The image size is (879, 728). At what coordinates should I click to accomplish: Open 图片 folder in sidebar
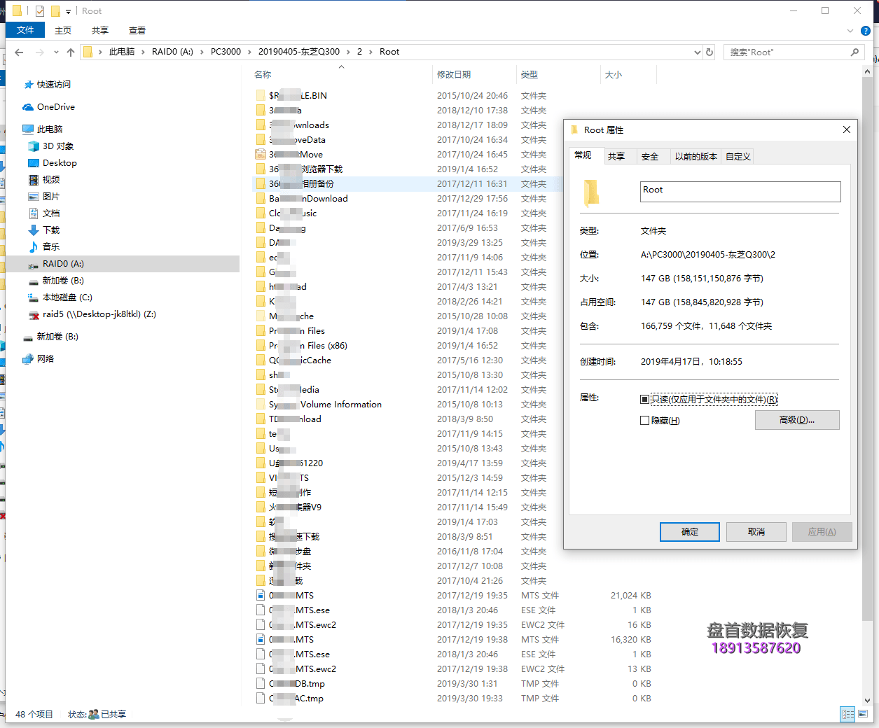(x=43, y=197)
